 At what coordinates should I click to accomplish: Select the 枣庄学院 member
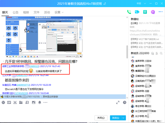click(x=141, y=106)
